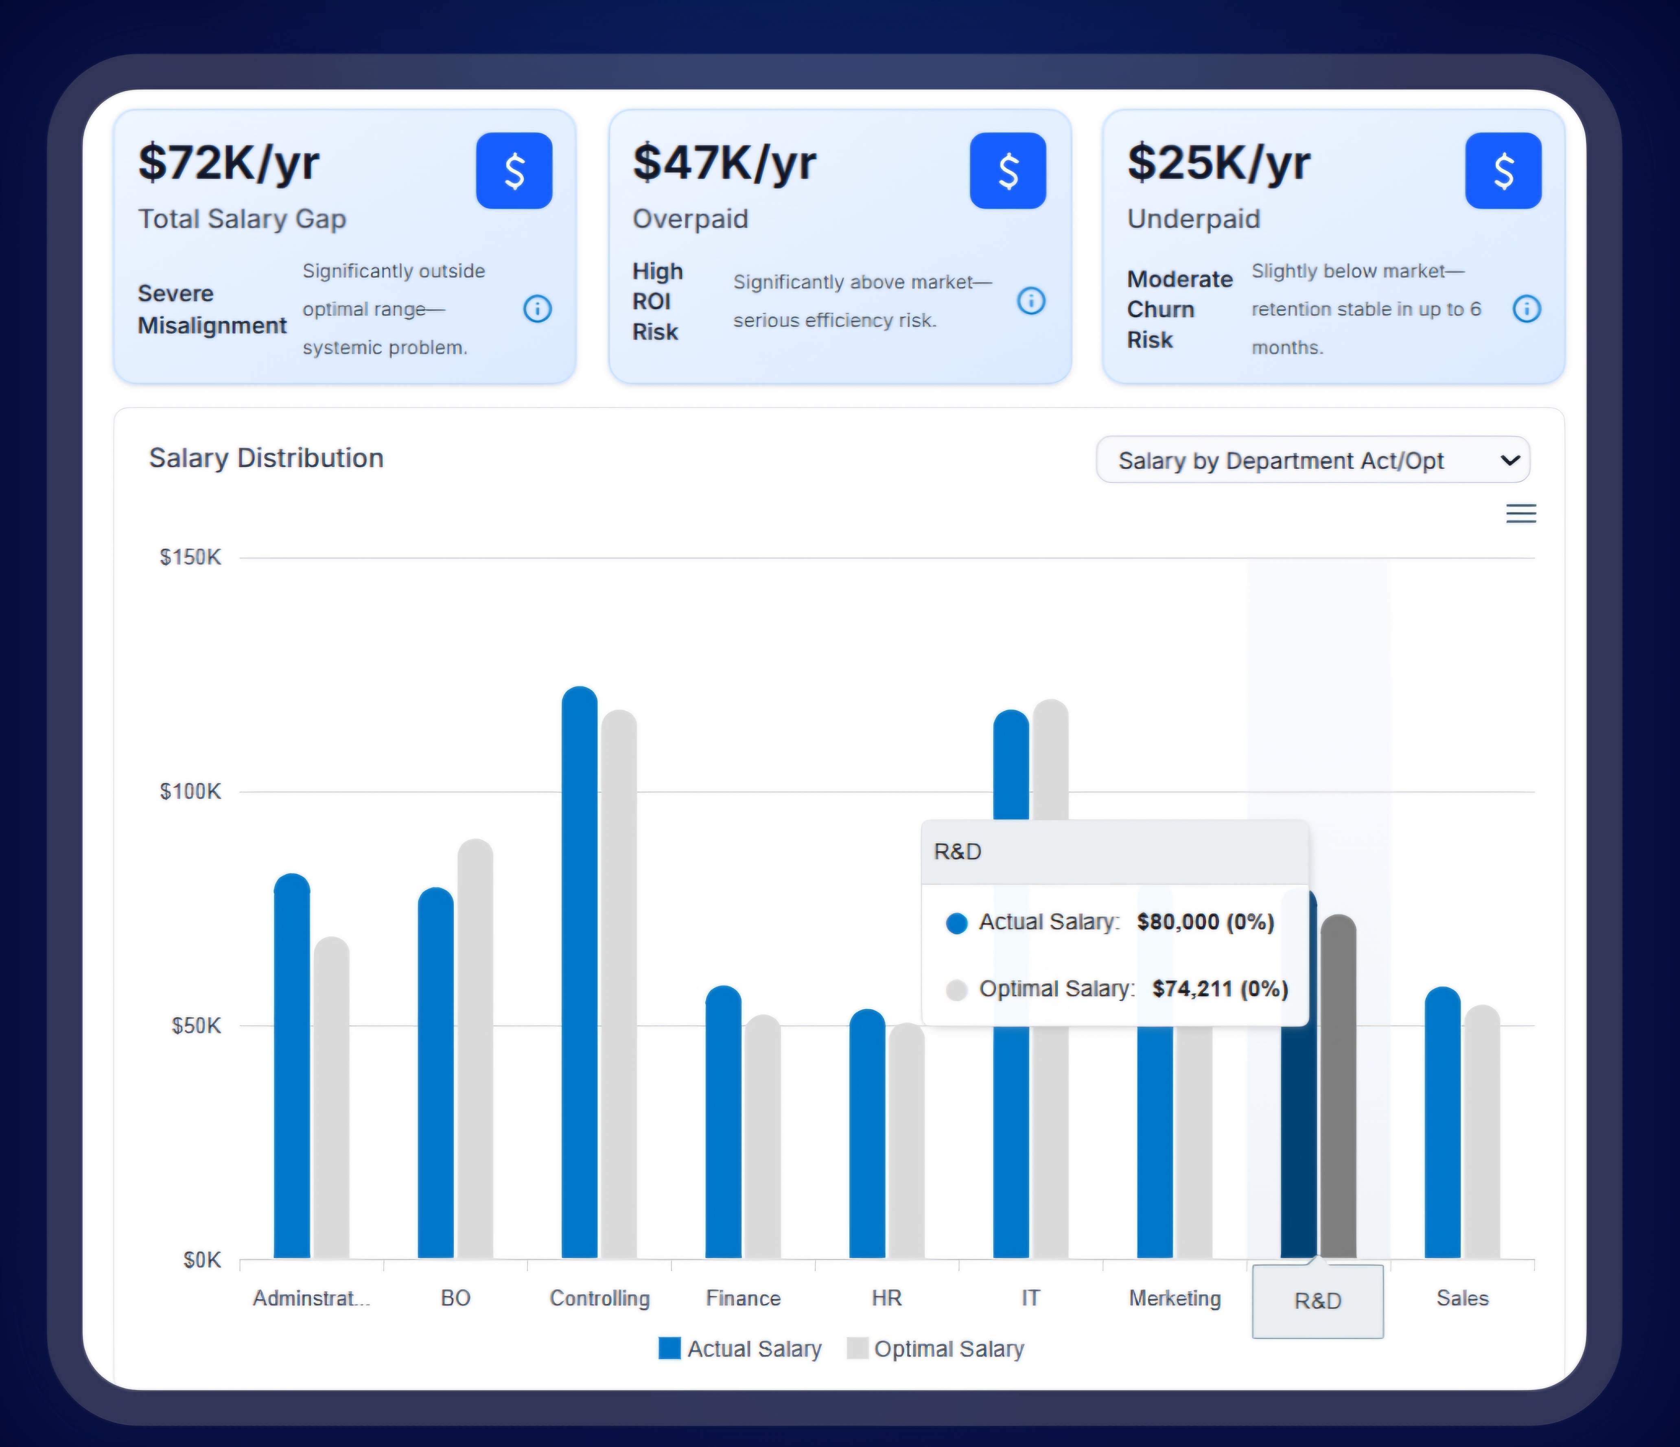The width and height of the screenshot is (1680, 1447).
Task: Click the truncated Administration axis label
Action: (x=311, y=1298)
